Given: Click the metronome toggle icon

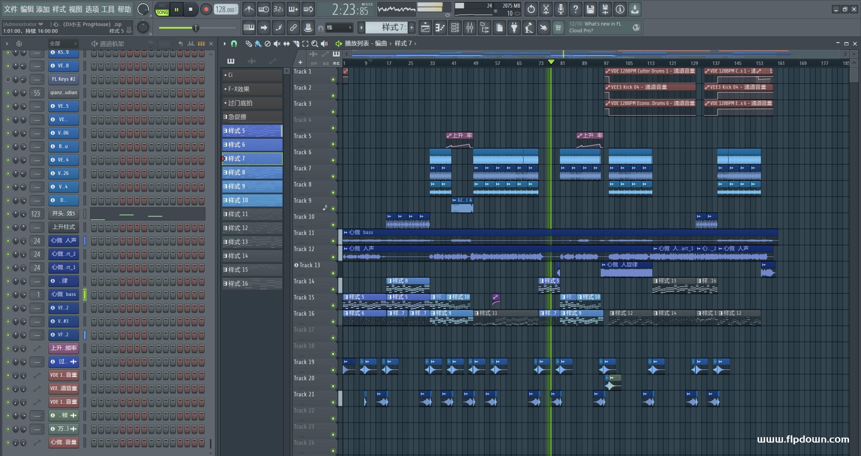Looking at the screenshot, I should click(x=249, y=9).
